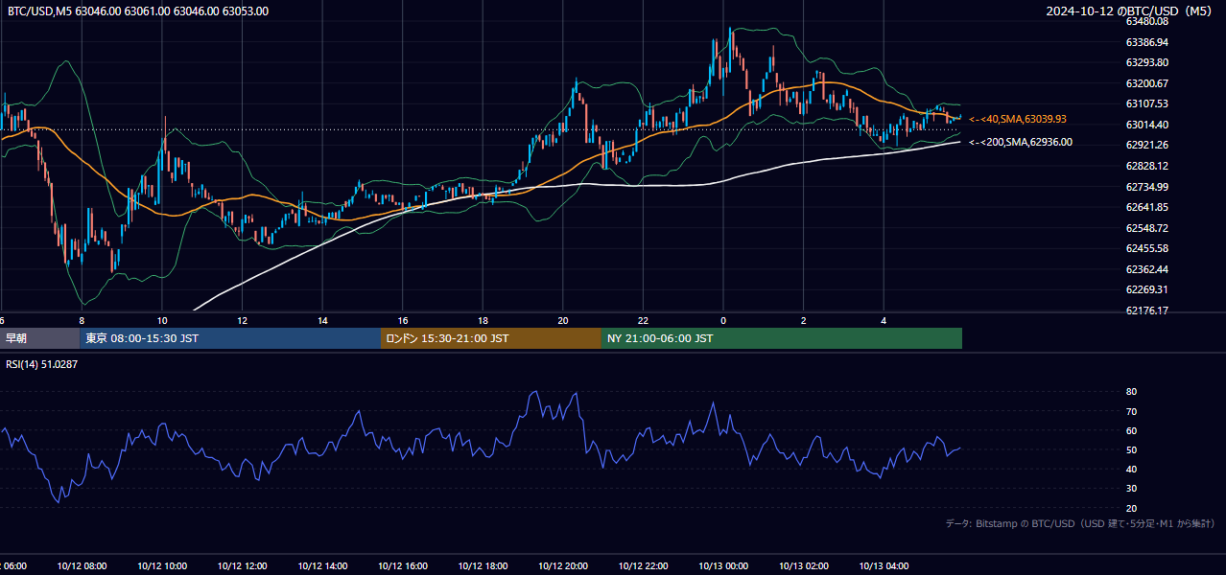Click the RSI(14) 51.0287 indicator label
This screenshot has width=1226, height=575.
tap(42, 364)
